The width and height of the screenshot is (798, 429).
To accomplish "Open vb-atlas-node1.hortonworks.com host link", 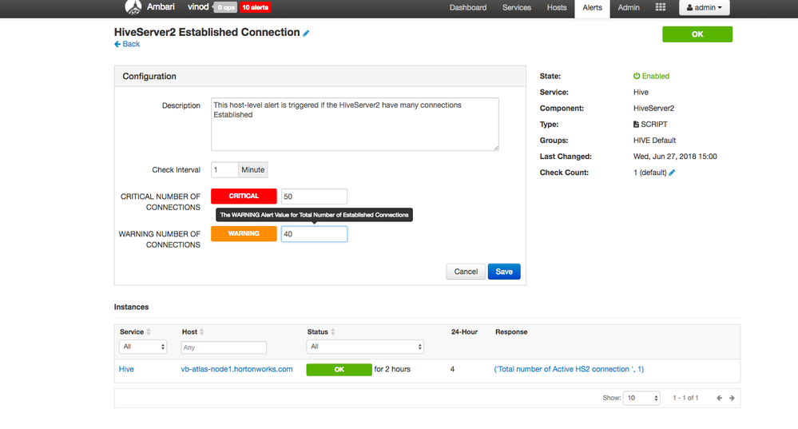I will coord(236,369).
